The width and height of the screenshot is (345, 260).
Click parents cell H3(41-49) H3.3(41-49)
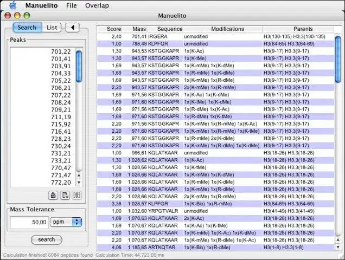click(289, 211)
